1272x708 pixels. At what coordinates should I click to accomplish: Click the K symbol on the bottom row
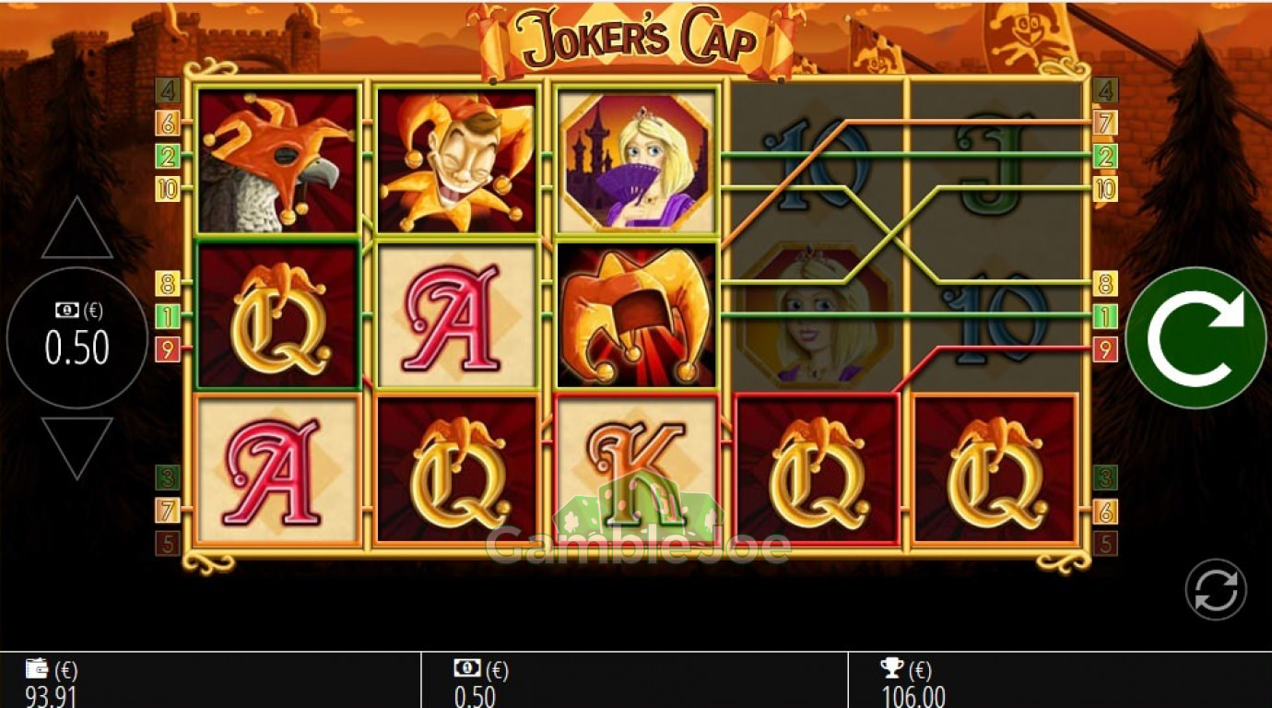(636, 468)
